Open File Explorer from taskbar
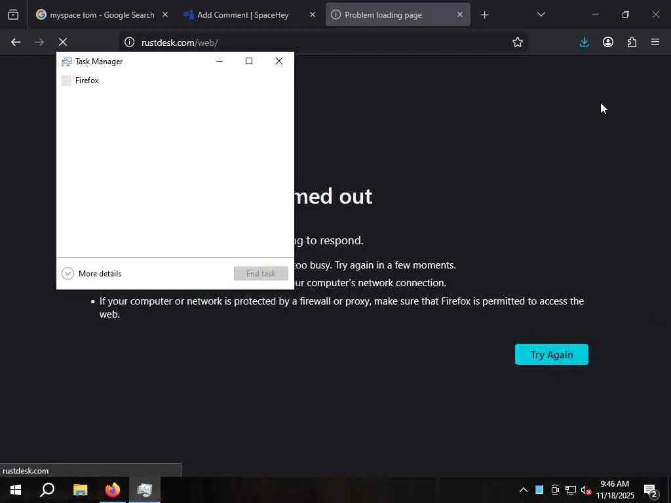This screenshot has height=503, width=671. pos(80,490)
